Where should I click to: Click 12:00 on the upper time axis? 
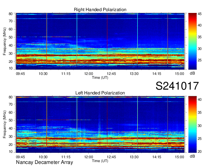coord(89,74)
